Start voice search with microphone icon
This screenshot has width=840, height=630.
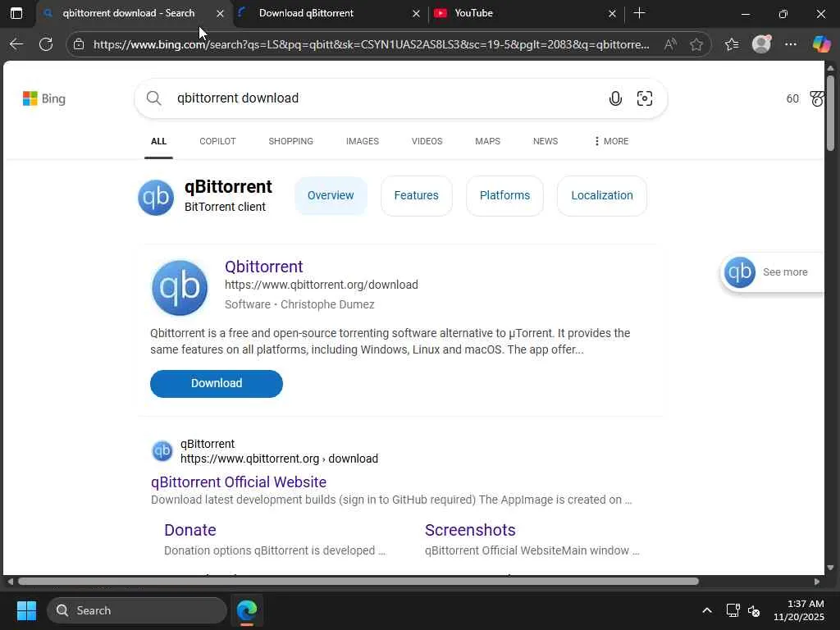[615, 98]
